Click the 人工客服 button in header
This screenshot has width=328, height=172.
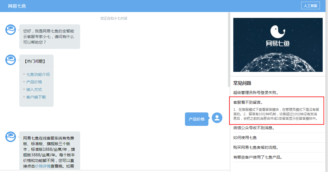[x=310, y=6]
